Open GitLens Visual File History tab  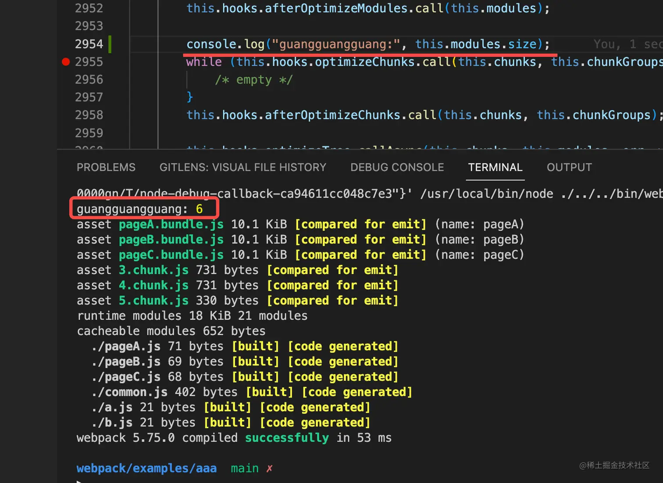pyautogui.click(x=242, y=167)
